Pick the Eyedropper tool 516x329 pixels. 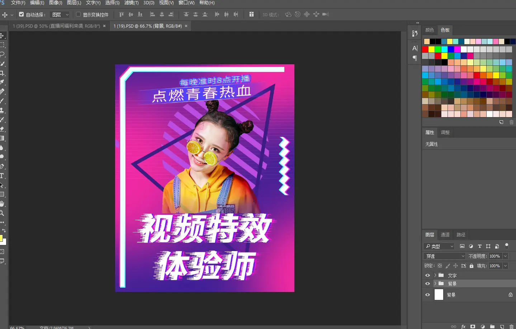tap(2, 82)
